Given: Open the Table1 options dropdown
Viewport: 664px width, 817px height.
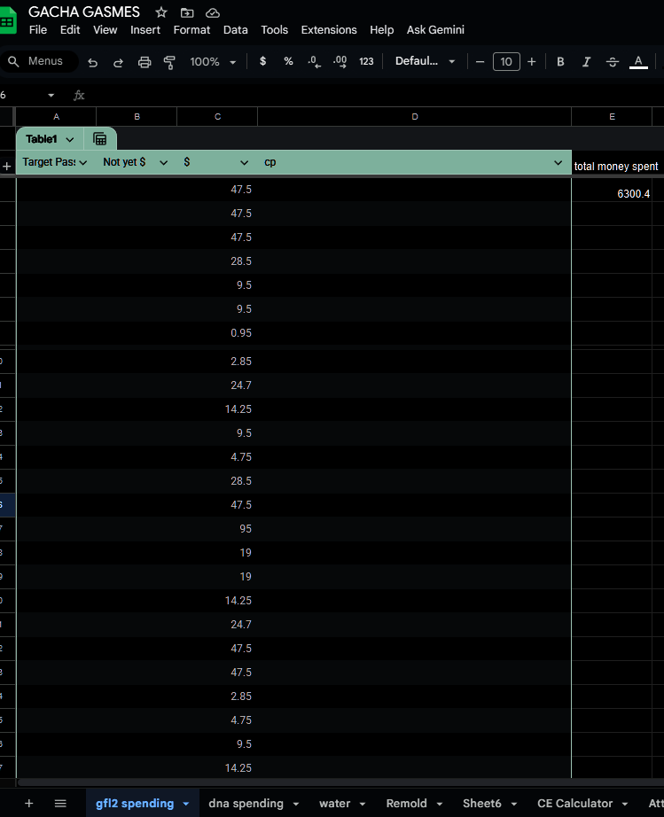Looking at the screenshot, I should [x=70, y=139].
